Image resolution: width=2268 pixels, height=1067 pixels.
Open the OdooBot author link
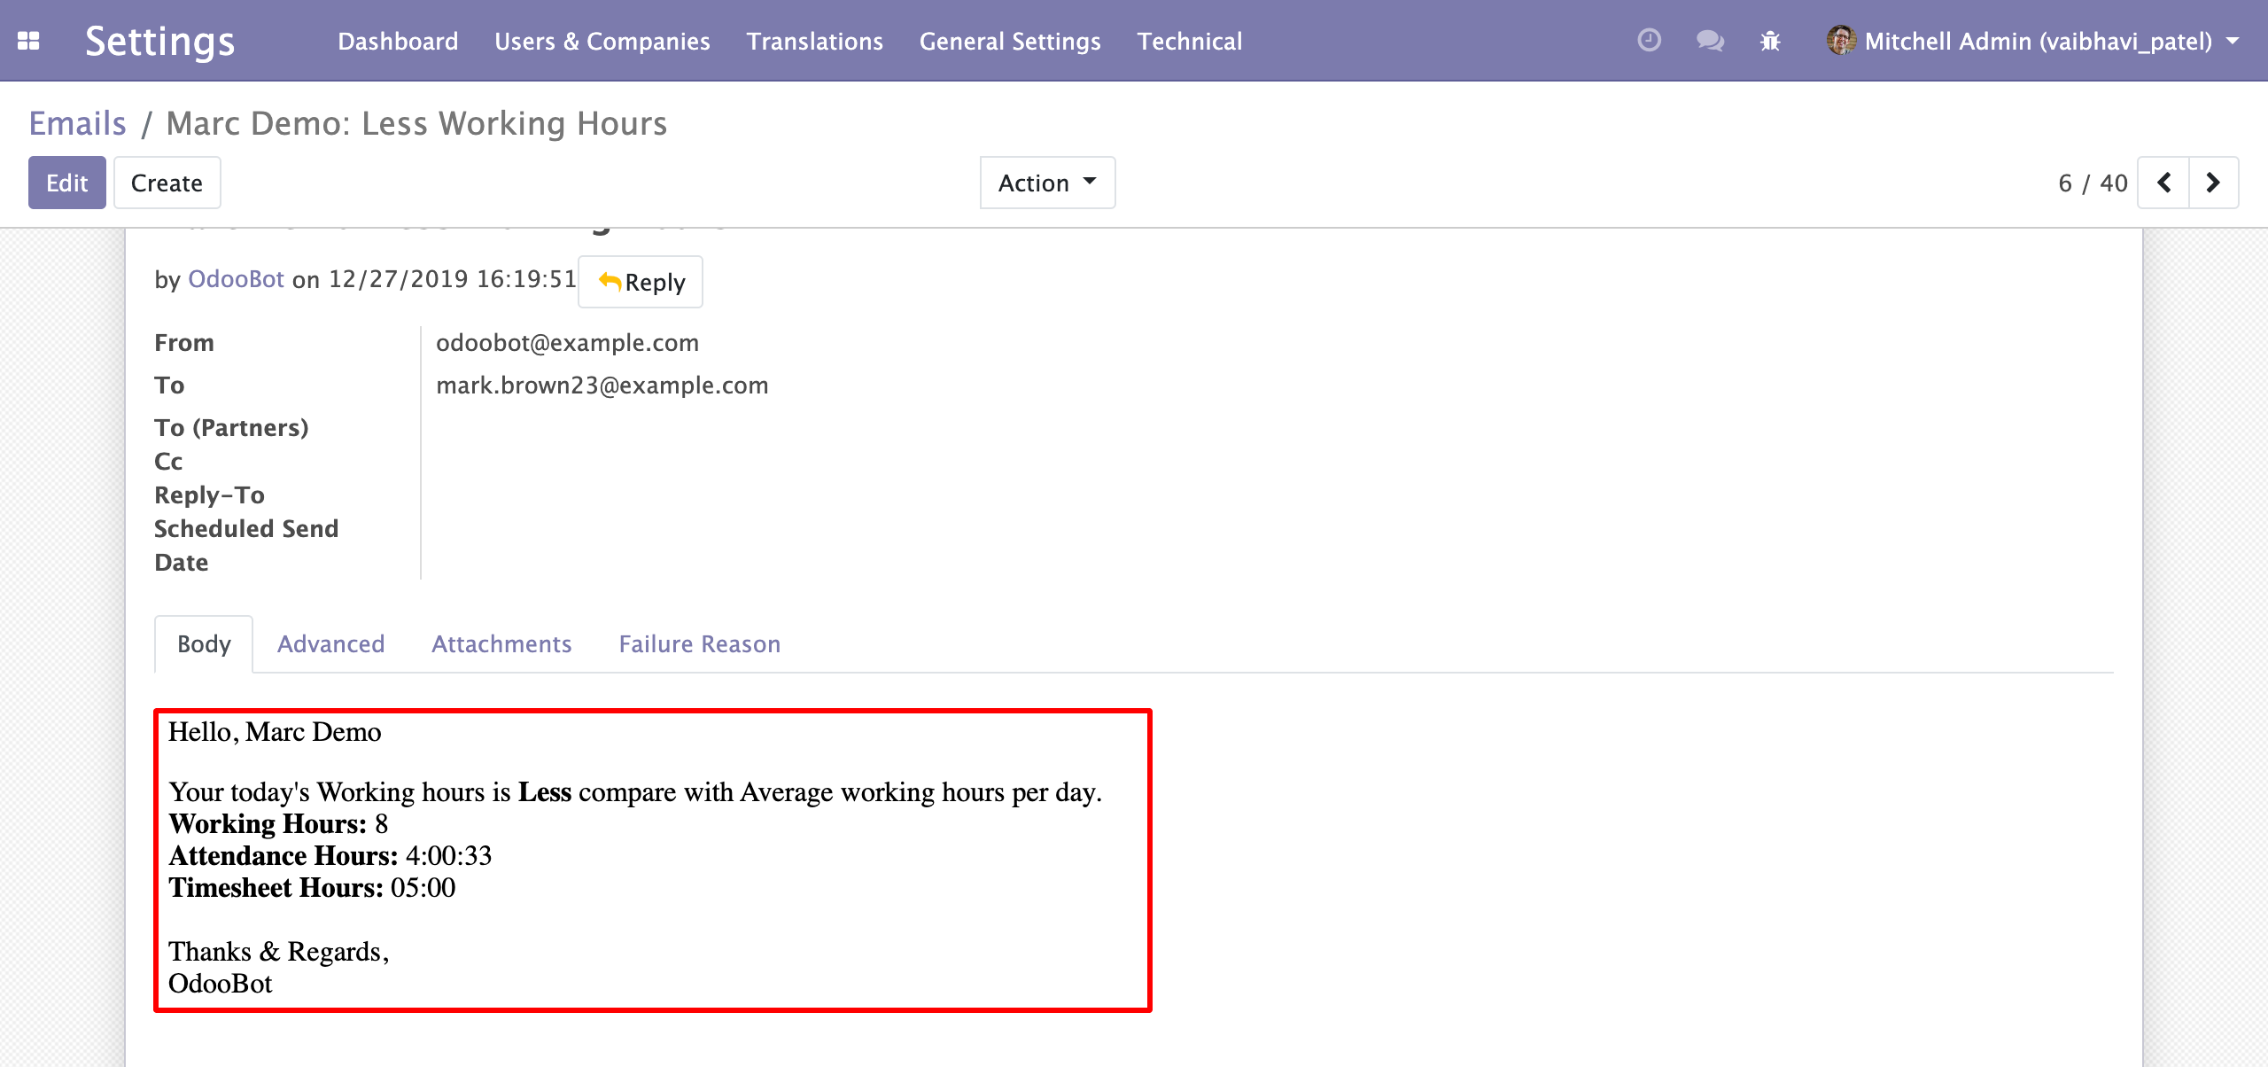pos(236,279)
